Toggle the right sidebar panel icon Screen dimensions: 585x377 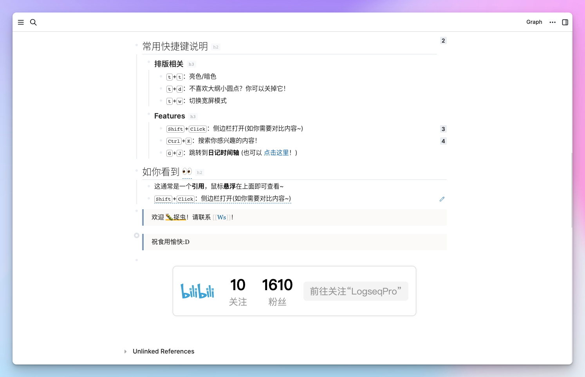coord(565,22)
